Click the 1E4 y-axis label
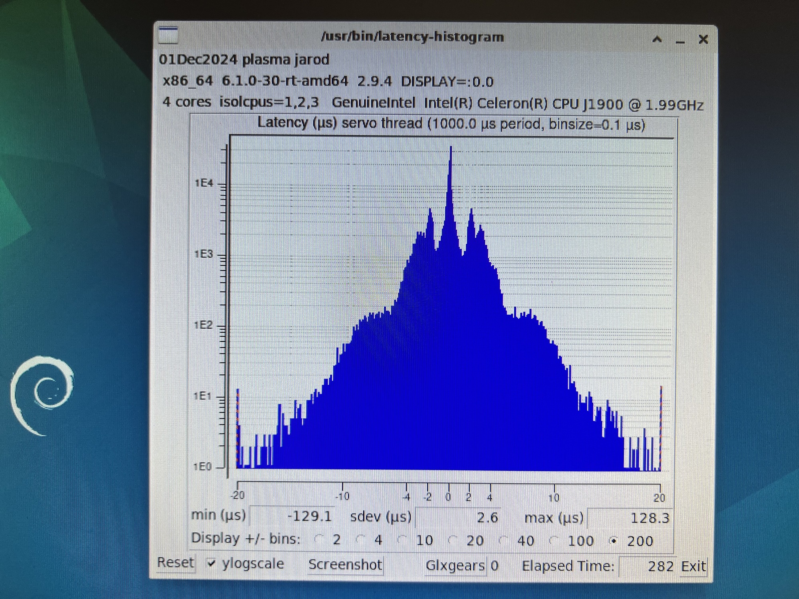This screenshot has width=799, height=599. click(204, 183)
